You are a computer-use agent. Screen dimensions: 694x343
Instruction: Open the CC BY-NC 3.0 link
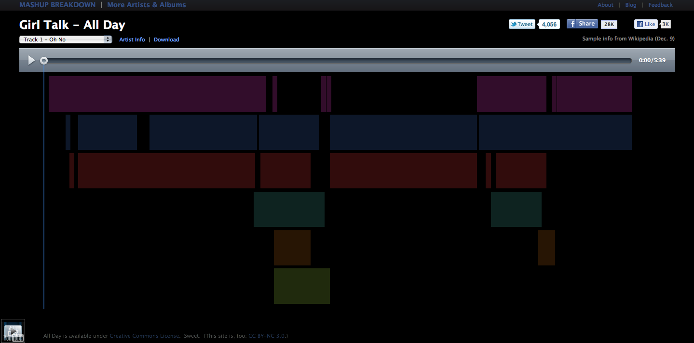[x=267, y=336]
